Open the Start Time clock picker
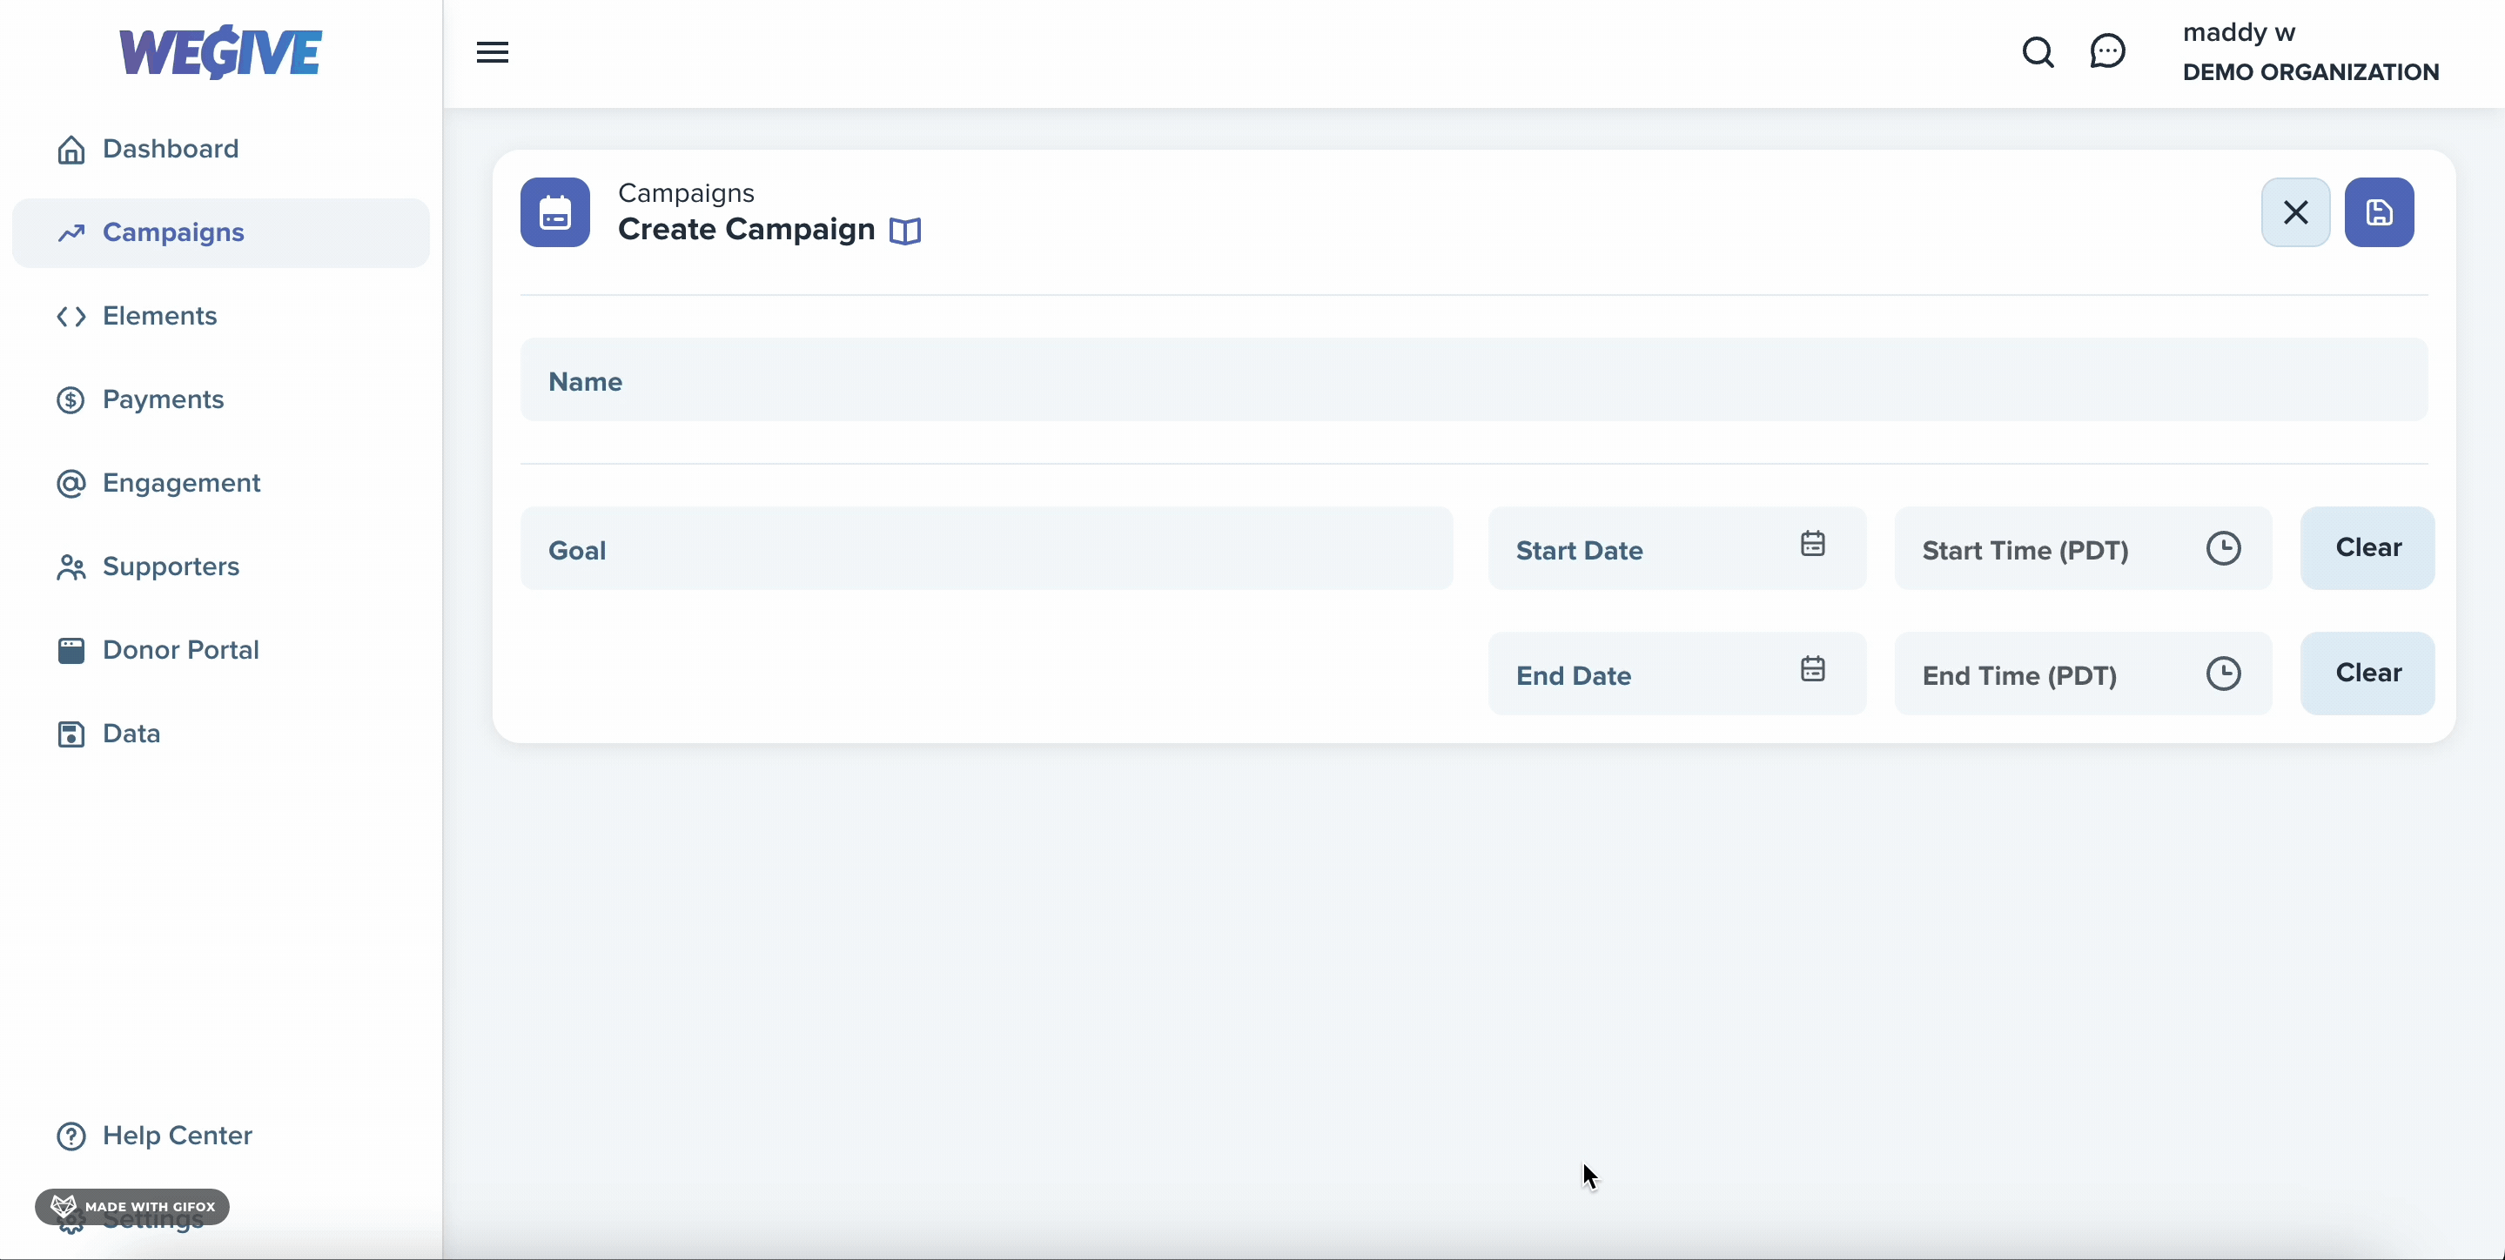2505x1260 pixels. click(2223, 548)
